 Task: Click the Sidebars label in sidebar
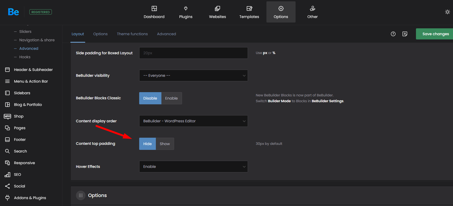(22, 93)
